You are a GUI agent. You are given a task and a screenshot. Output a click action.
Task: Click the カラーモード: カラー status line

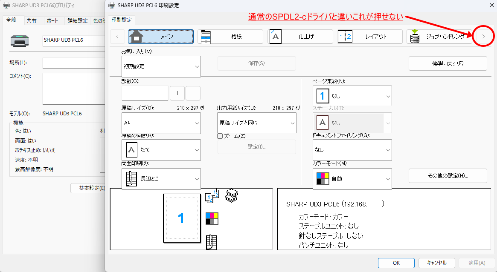tap(323, 217)
